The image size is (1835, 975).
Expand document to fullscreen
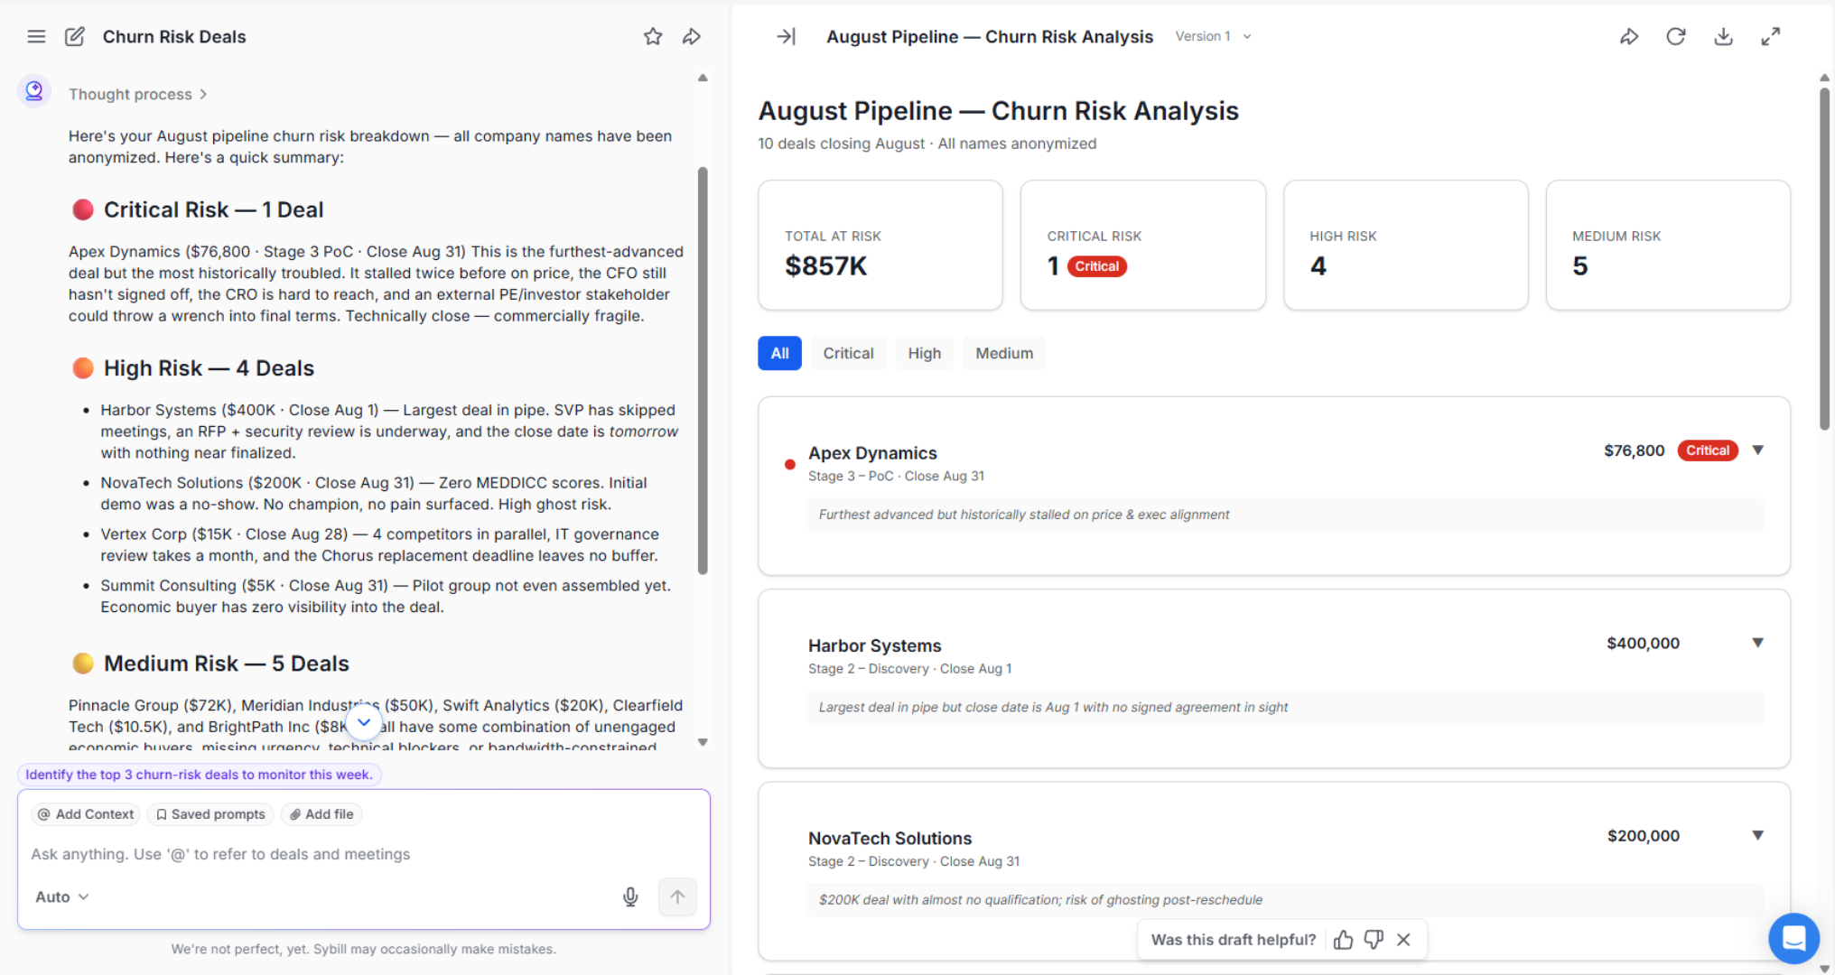[1771, 36]
